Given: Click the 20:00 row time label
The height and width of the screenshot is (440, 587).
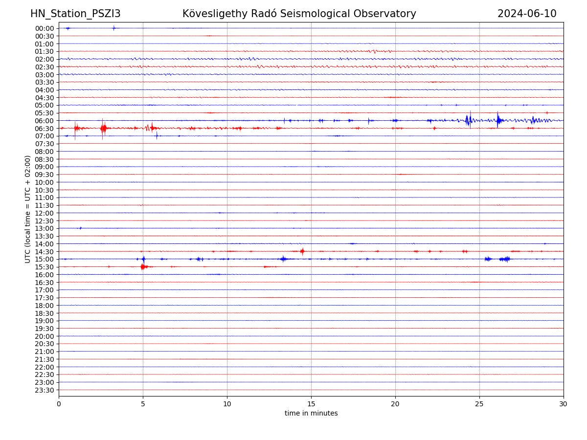Looking at the screenshot, I should 45,336.
